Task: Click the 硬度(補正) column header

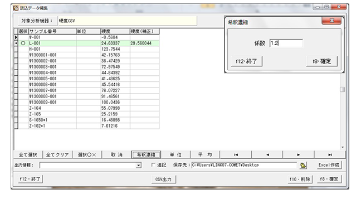Action: 144,31
